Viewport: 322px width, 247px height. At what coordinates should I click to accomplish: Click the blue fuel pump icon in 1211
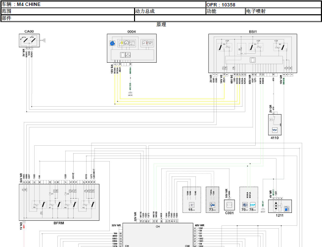(x=286, y=209)
